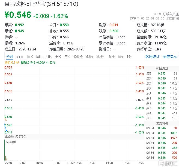This screenshot has width=179, height=168.
Task: Switch to the 五日 chart tab
Action: pos(20,56)
